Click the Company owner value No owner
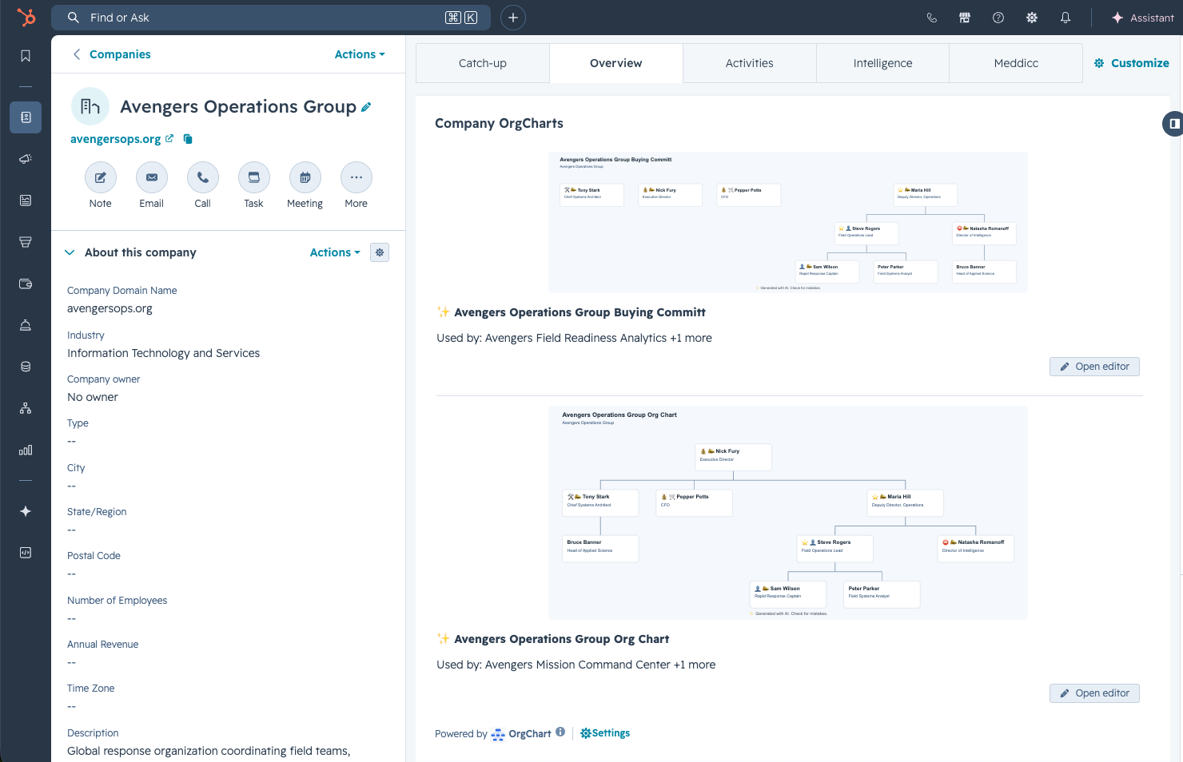Screen dimensions: 1183x762 [93, 397]
